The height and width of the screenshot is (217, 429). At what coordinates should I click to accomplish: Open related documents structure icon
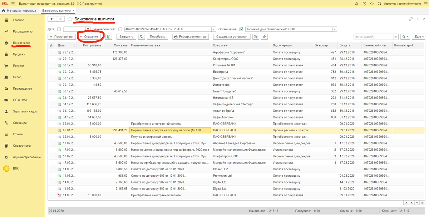point(256,36)
